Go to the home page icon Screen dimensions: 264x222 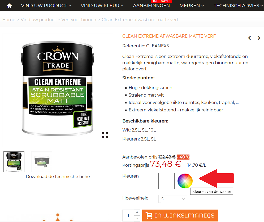point(9,6)
